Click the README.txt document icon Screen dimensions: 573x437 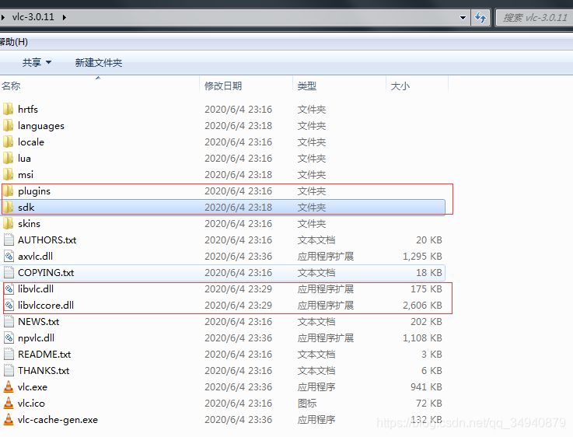tap(9, 354)
